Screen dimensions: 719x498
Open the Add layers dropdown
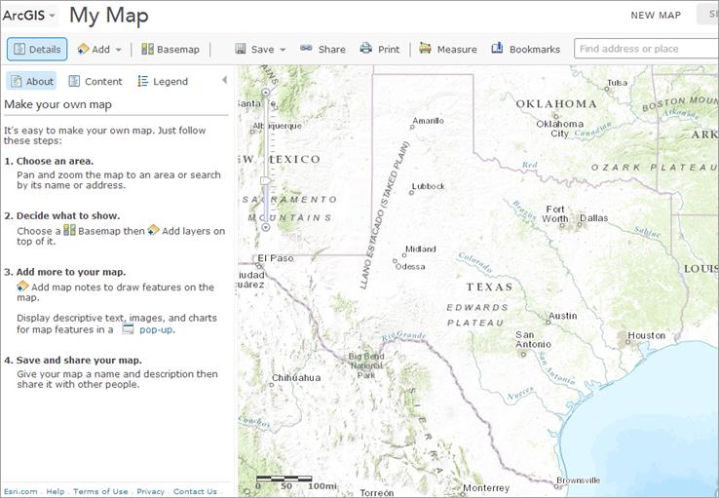[x=100, y=49]
